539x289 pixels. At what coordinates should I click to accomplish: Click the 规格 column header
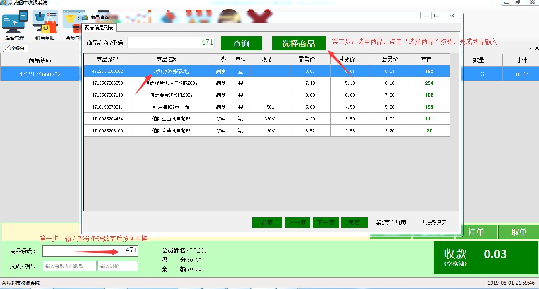[x=271, y=59]
